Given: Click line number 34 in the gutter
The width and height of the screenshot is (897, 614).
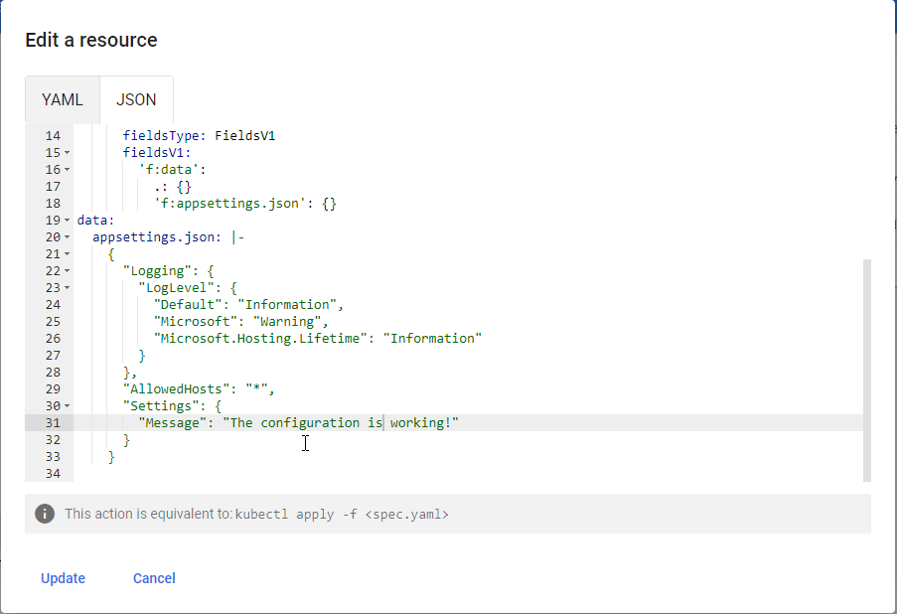Looking at the screenshot, I should click(53, 474).
